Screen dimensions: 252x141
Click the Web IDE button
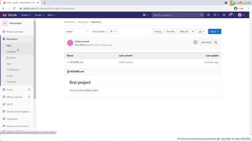tap(184, 31)
